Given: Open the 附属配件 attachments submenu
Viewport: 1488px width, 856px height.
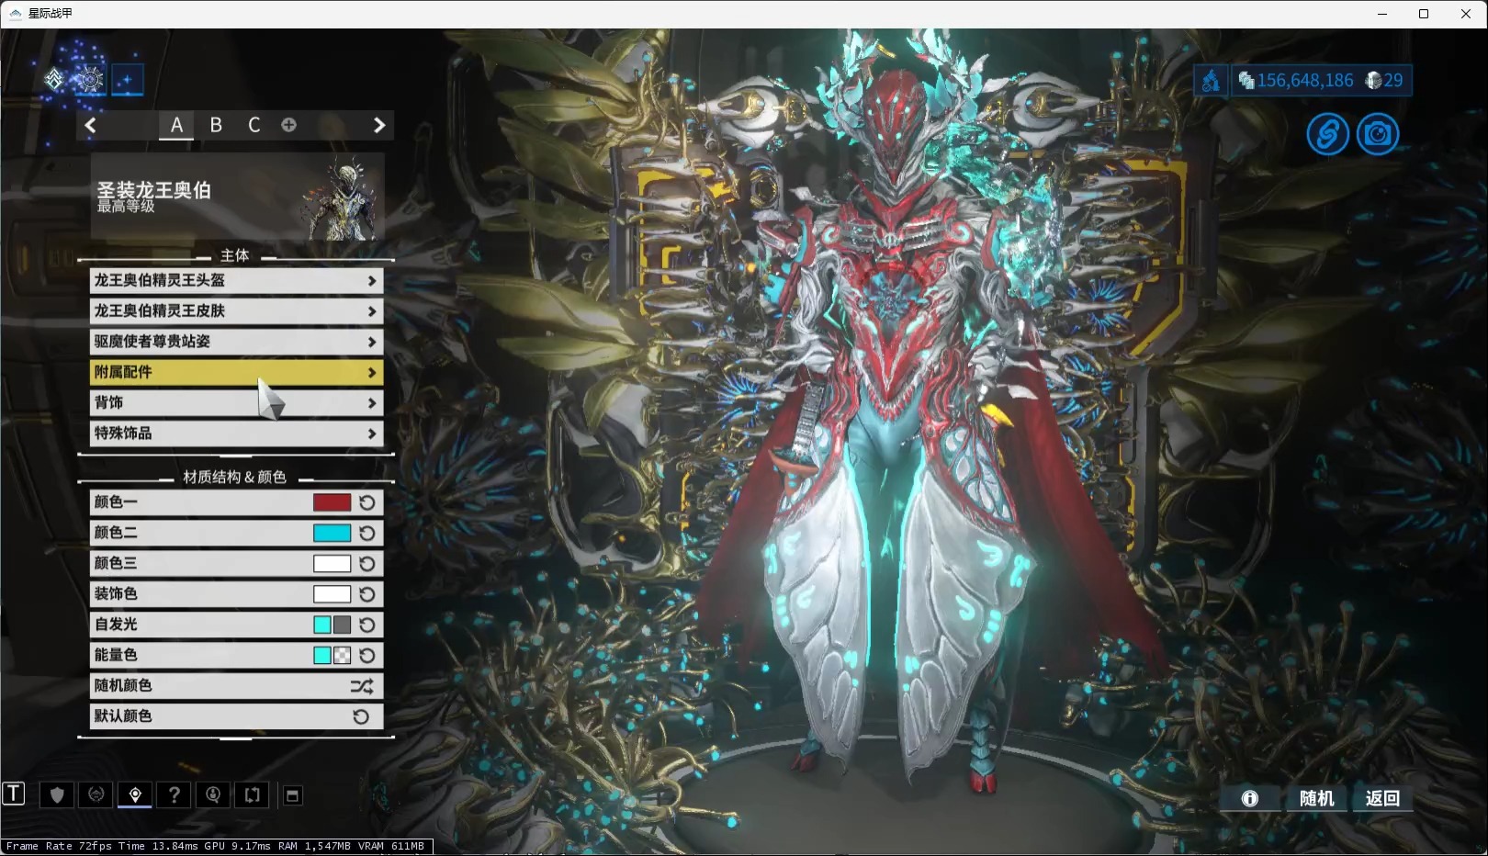Looking at the screenshot, I should pyautogui.click(x=236, y=372).
